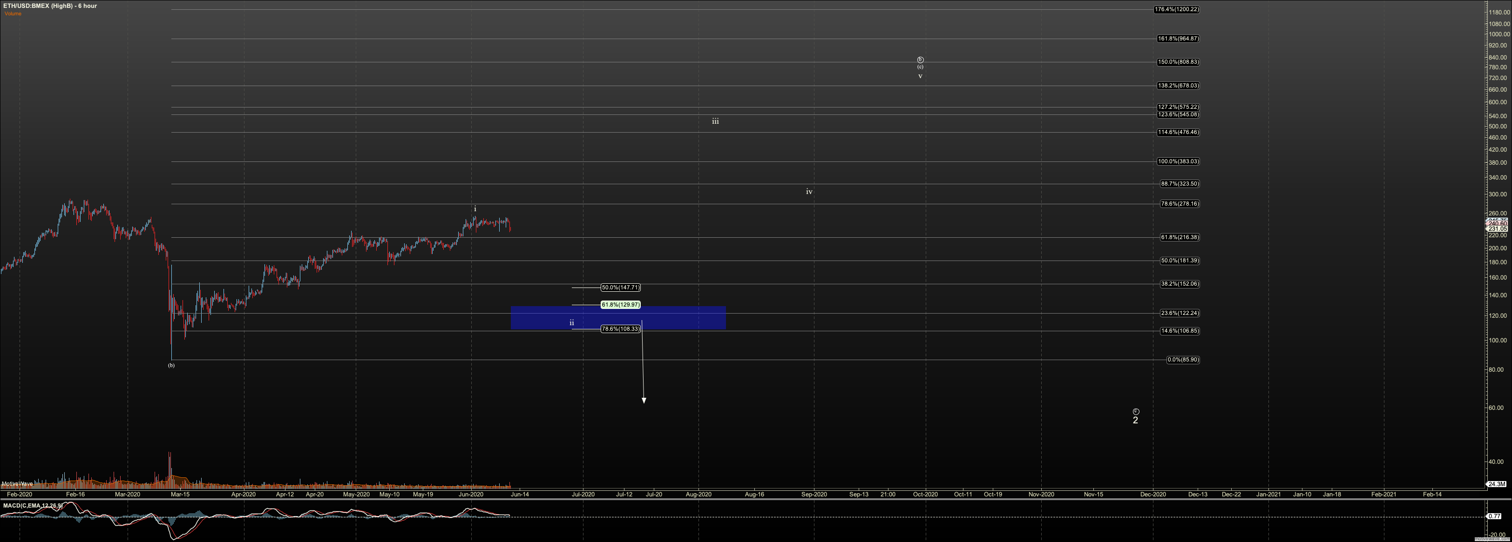
Task: Select the wave i label above price
Action: click(475, 209)
